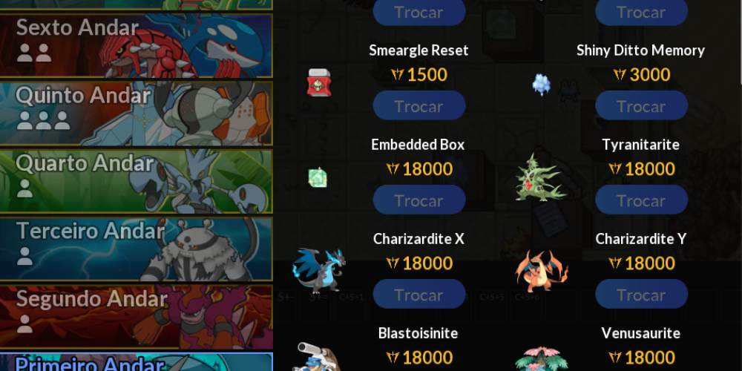Click the Mega Charizard X sprite
This screenshot has width=742, height=371.
(318, 271)
